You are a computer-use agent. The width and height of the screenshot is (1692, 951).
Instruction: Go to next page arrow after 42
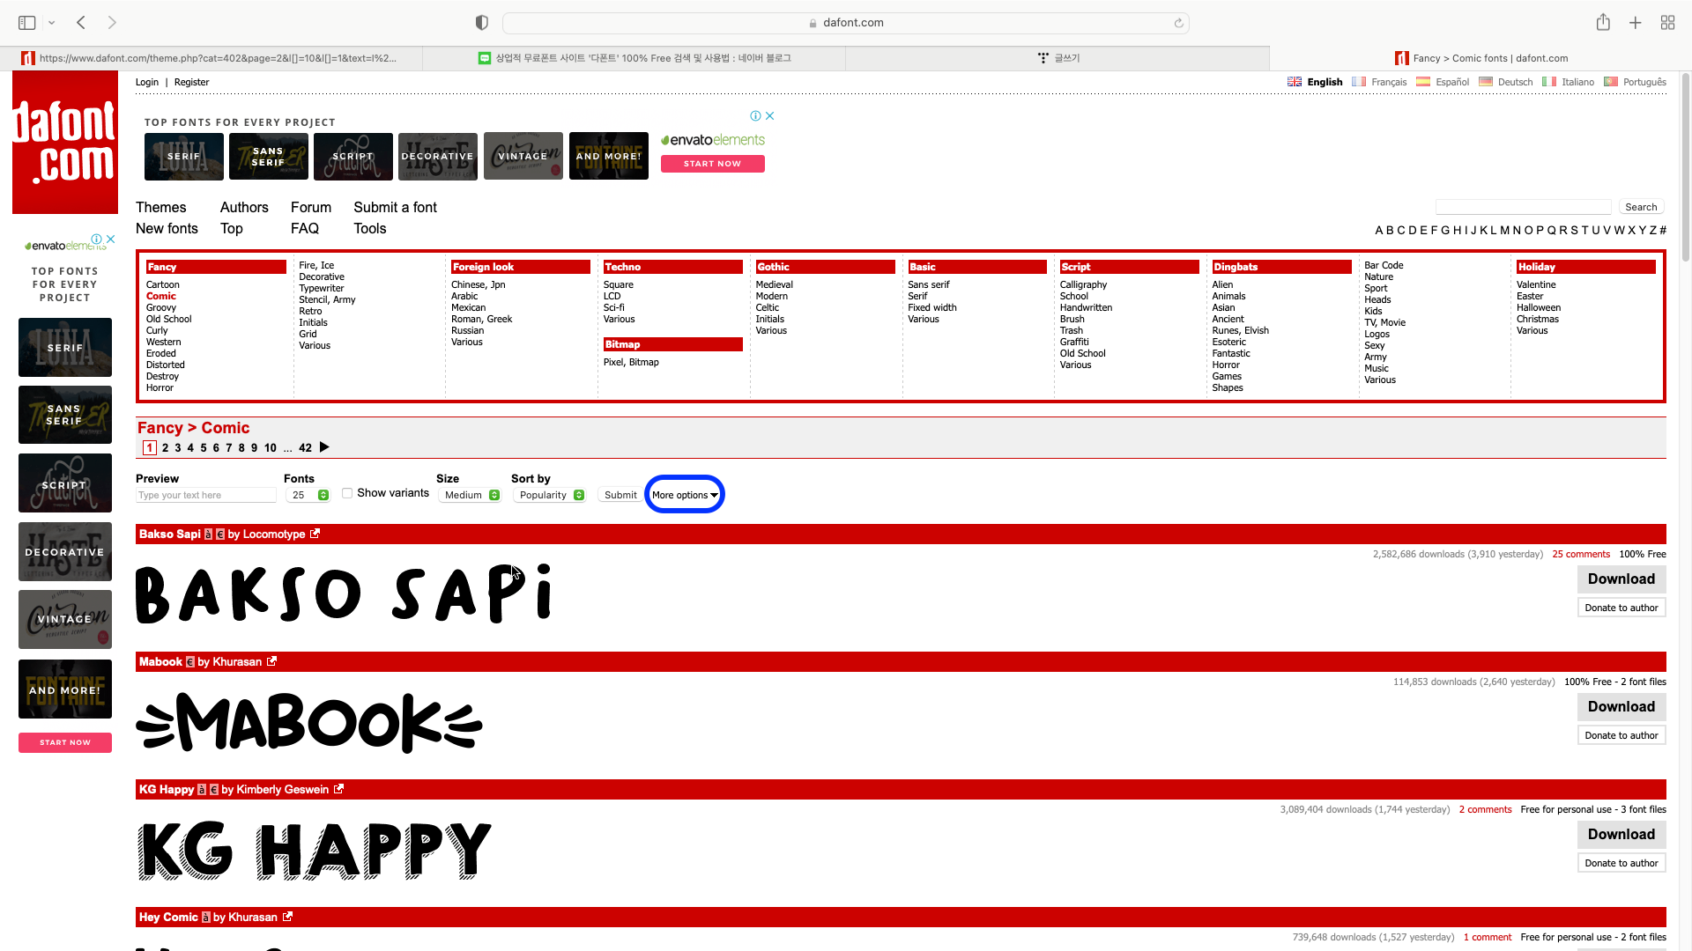pos(324,447)
